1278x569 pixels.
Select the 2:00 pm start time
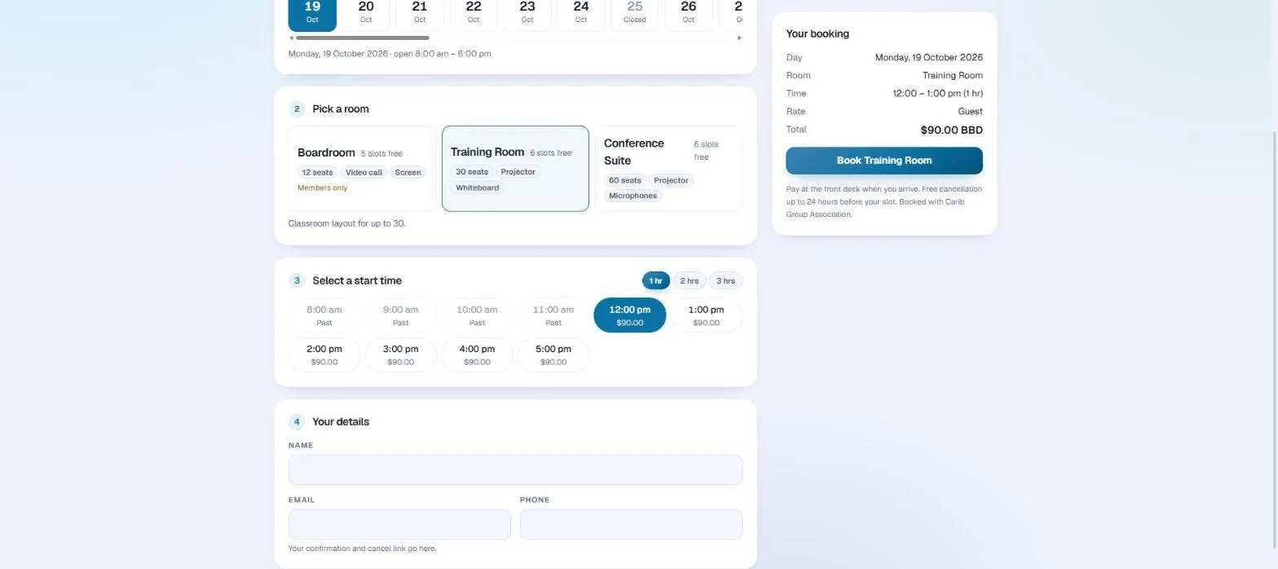click(x=324, y=355)
